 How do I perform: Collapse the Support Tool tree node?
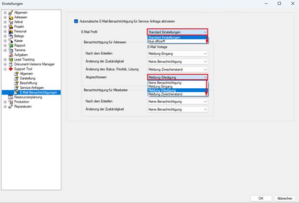tap(5, 69)
